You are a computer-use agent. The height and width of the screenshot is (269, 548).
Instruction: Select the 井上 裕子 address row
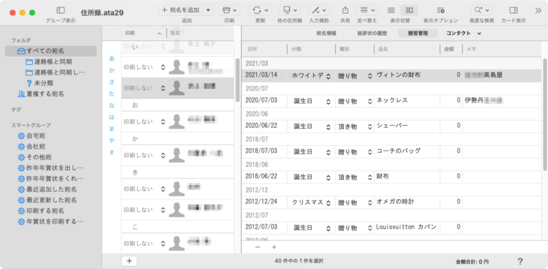[x=177, y=46]
